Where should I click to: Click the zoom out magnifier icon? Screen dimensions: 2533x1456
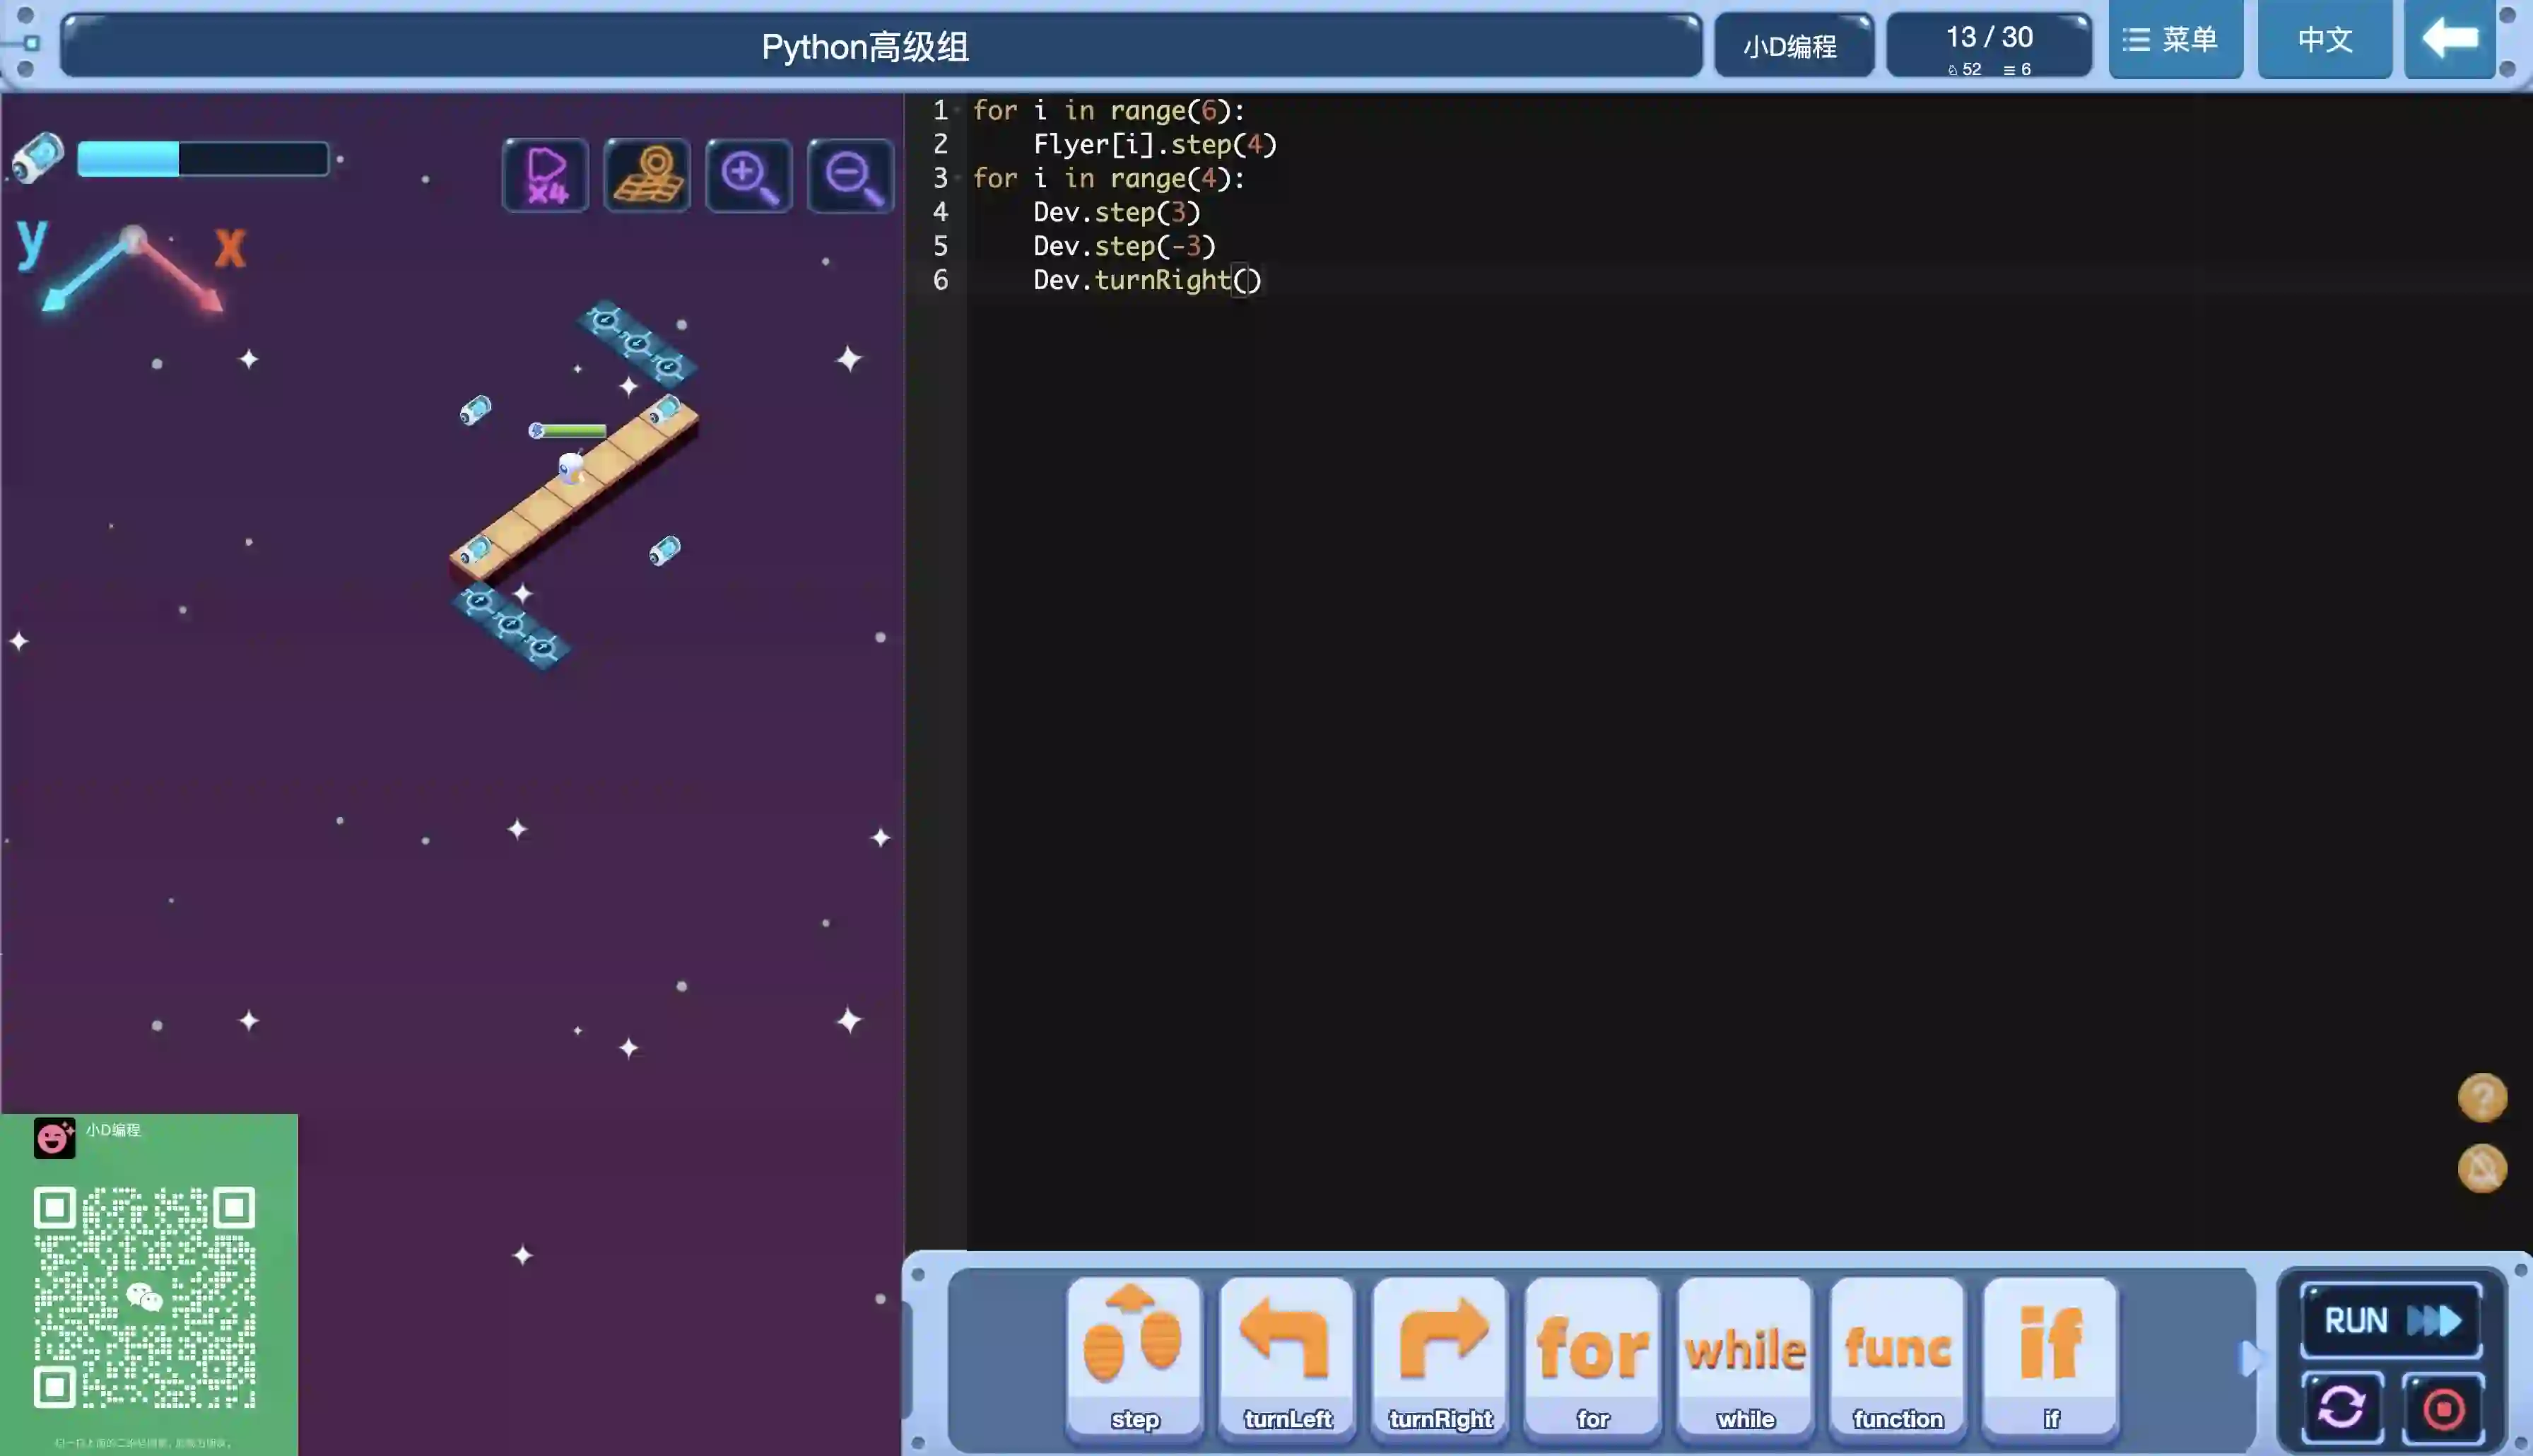(850, 176)
